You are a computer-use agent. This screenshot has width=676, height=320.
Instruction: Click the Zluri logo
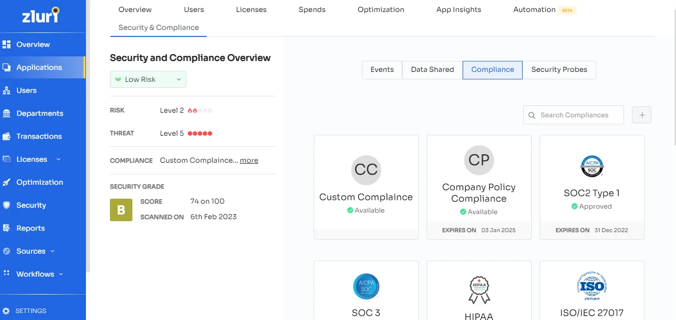pyautogui.click(x=41, y=15)
